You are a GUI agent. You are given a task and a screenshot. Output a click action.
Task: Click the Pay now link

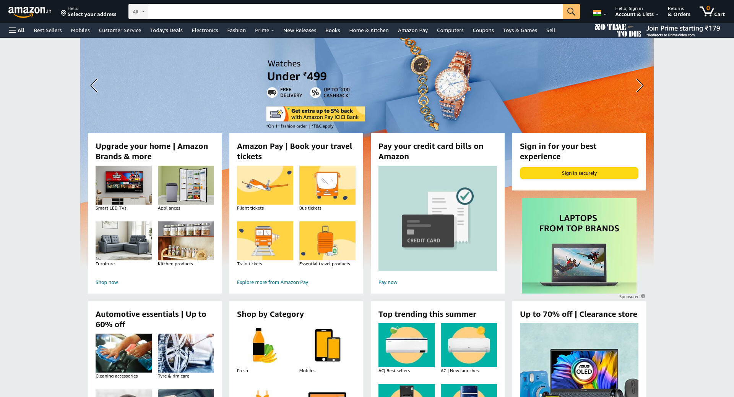(x=388, y=282)
